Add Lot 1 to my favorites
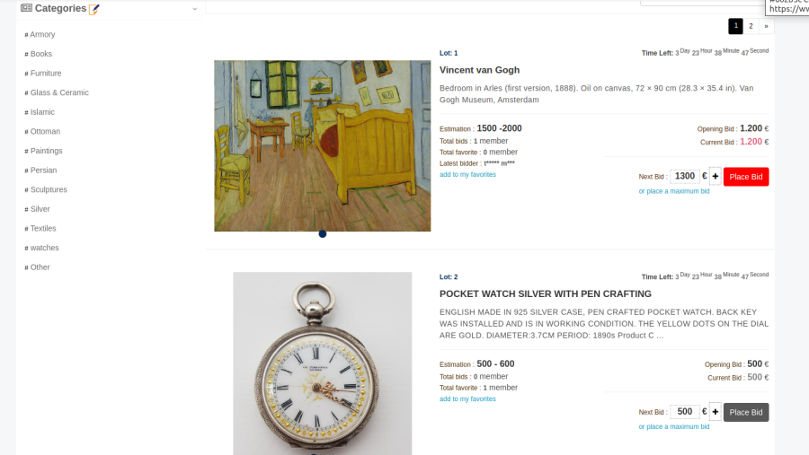The image size is (809, 455). [x=467, y=175]
